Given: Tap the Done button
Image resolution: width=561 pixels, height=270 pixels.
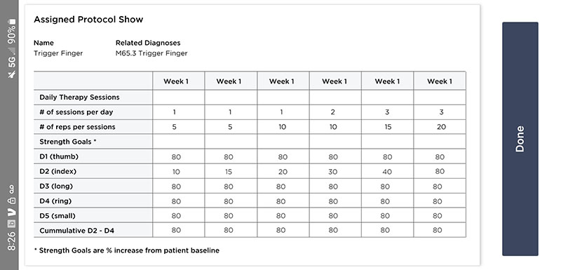Looking at the screenshot, I should tap(520, 139).
